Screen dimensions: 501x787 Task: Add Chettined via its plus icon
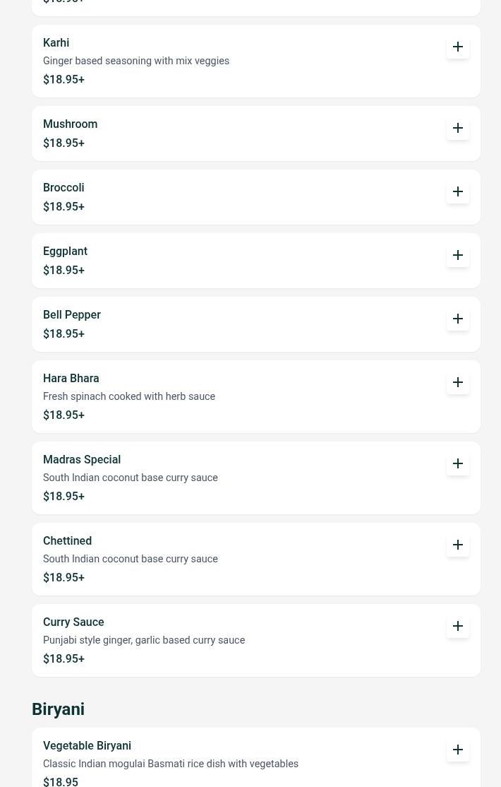point(457,545)
